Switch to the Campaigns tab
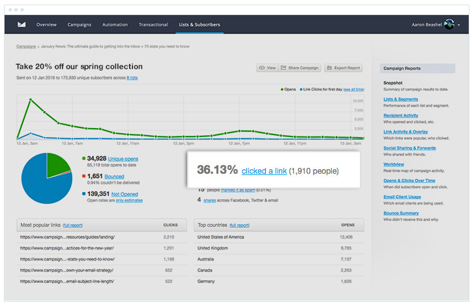This screenshot has height=307, width=472. (x=80, y=25)
